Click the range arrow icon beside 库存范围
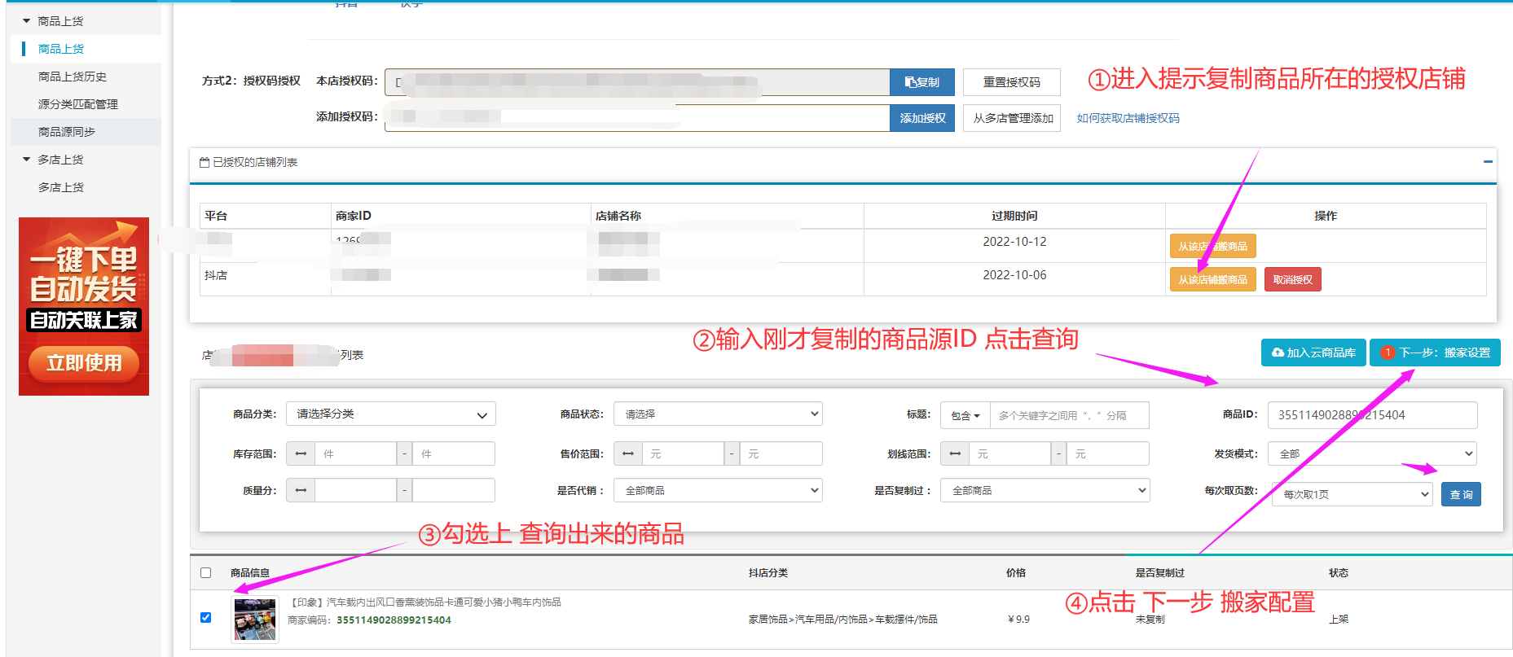Image resolution: width=1513 pixels, height=657 pixels. 301,453
